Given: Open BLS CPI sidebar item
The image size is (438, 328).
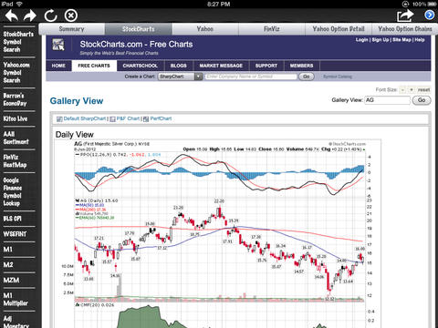Looking at the screenshot, I should point(13,219).
